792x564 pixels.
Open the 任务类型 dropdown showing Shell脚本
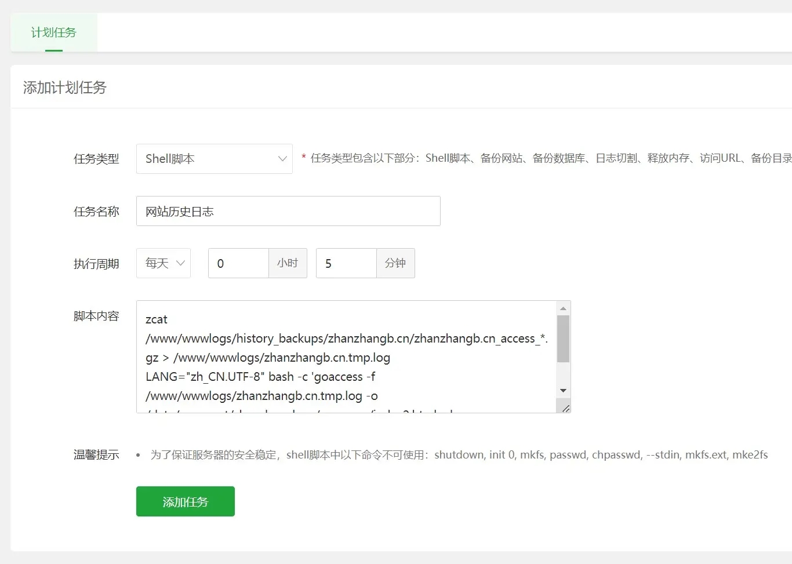click(215, 159)
